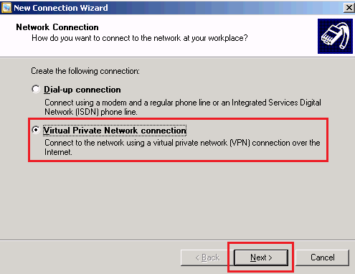This screenshot has height=274, width=355.
Task: Click the Virtual Private Network connection label text
Action: (115, 131)
